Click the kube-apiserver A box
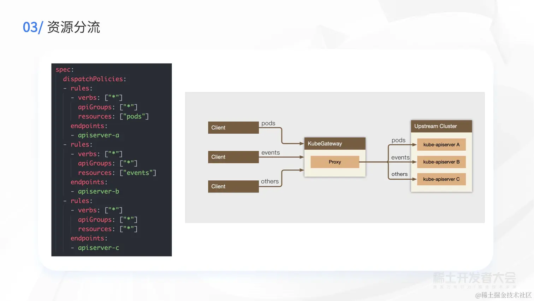Image resolution: width=534 pixels, height=301 pixels. (441, 145)
